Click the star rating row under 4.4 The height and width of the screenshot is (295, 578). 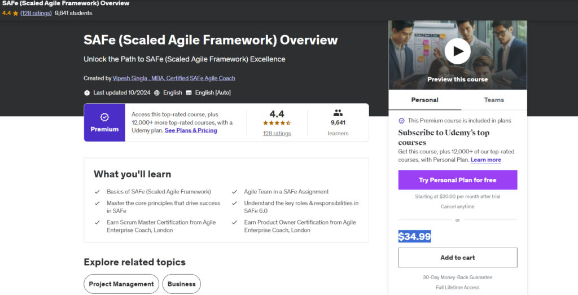(x=277, y=123)
